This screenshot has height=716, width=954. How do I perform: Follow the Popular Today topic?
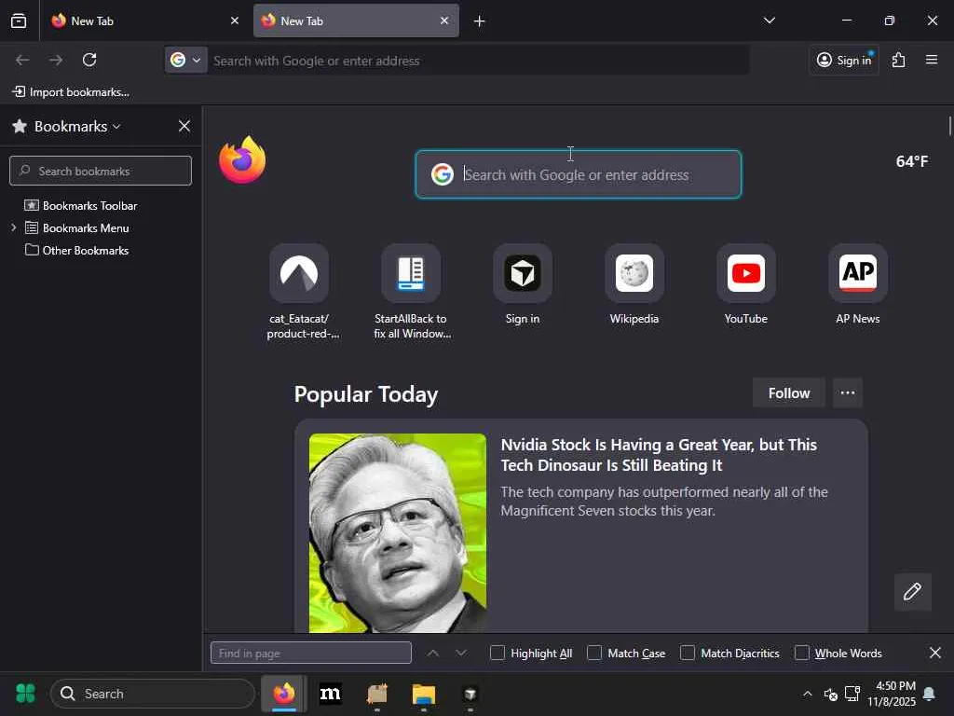click(x=788, y=392)
